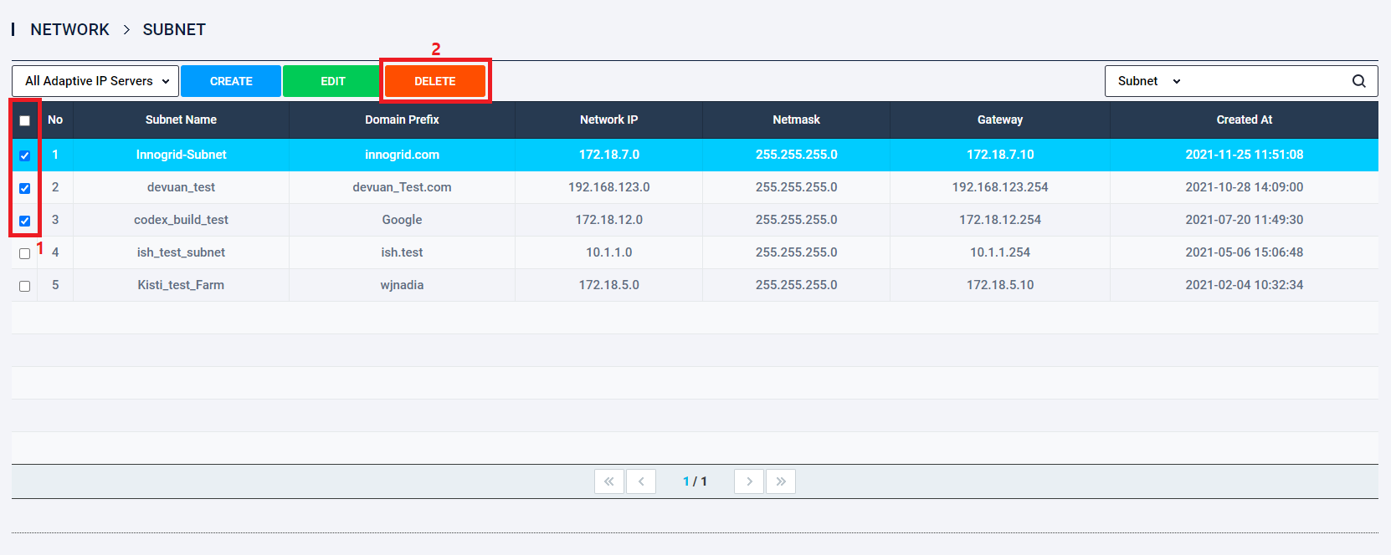Click the Gateway column header
The width and height of the screenshot is (1391, 555).
1000,120
